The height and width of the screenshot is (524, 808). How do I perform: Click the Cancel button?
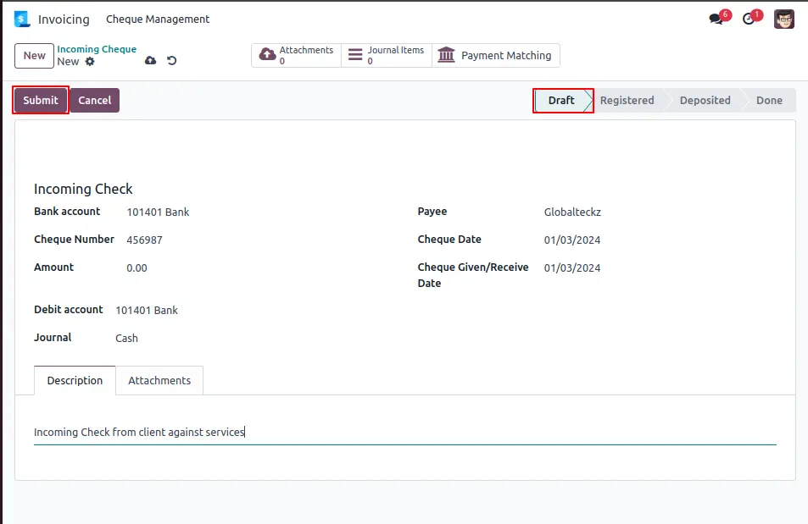pyautogui.click(x=95, y=101)
